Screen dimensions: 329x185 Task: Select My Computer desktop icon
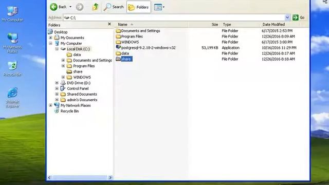pyautogui.click(x=12, y=14)
